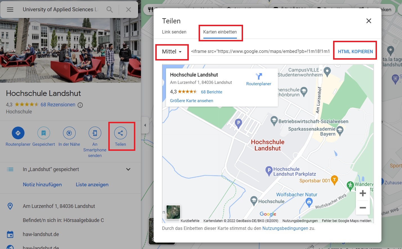The width and height of the screenshot is (402, 249).
Task: Click the Hochschule Landshut Parkplatz marker
Action: [269, 171]
